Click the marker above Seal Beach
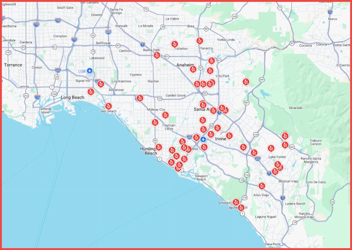This screenshot has height=250, width=352. click(x=109, y=106)
